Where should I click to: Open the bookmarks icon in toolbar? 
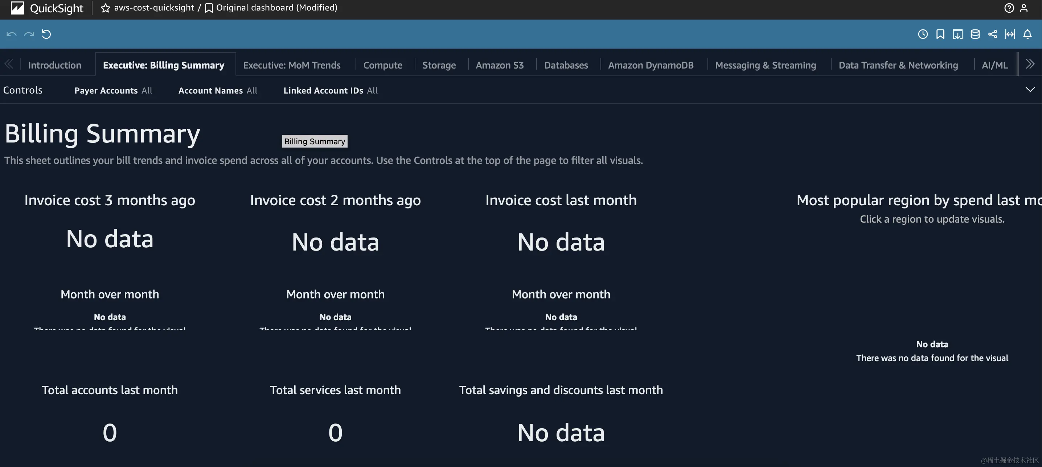coord(940,34)
